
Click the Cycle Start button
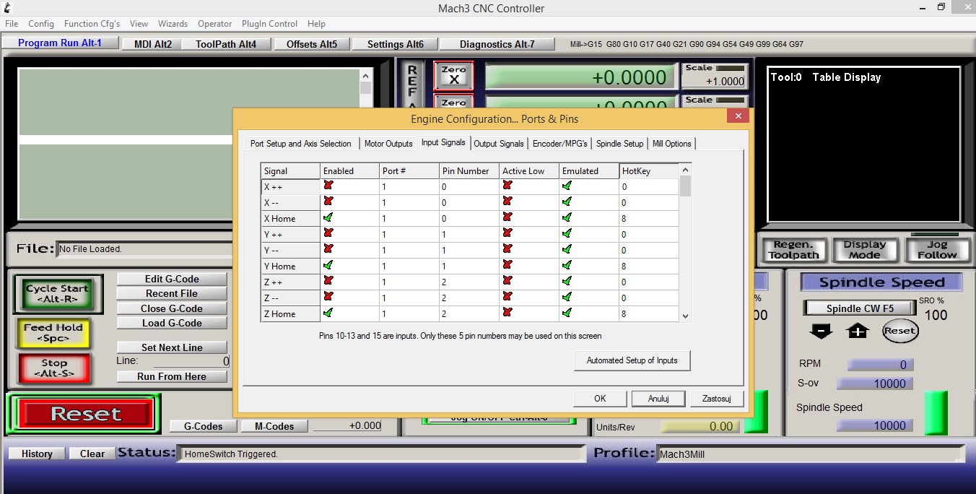point(58,294)
